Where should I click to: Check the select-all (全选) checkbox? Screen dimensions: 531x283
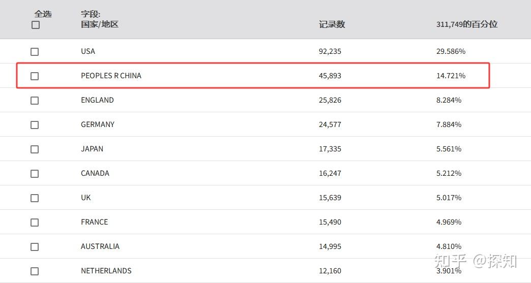[x=36, y=25]
